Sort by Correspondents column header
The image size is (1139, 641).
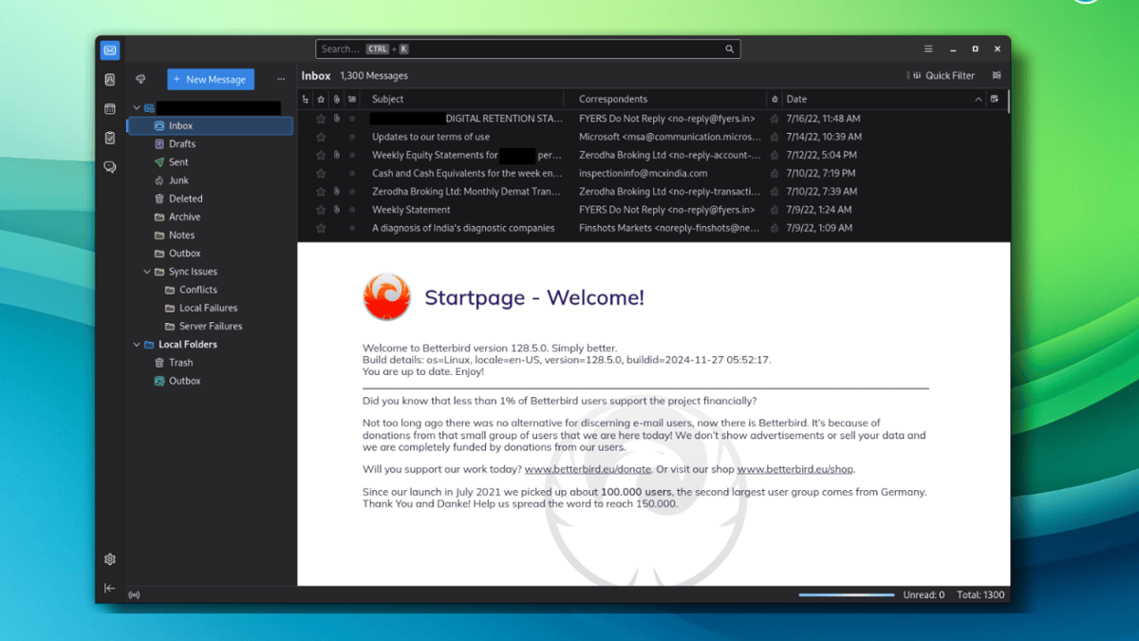[667, 99]
